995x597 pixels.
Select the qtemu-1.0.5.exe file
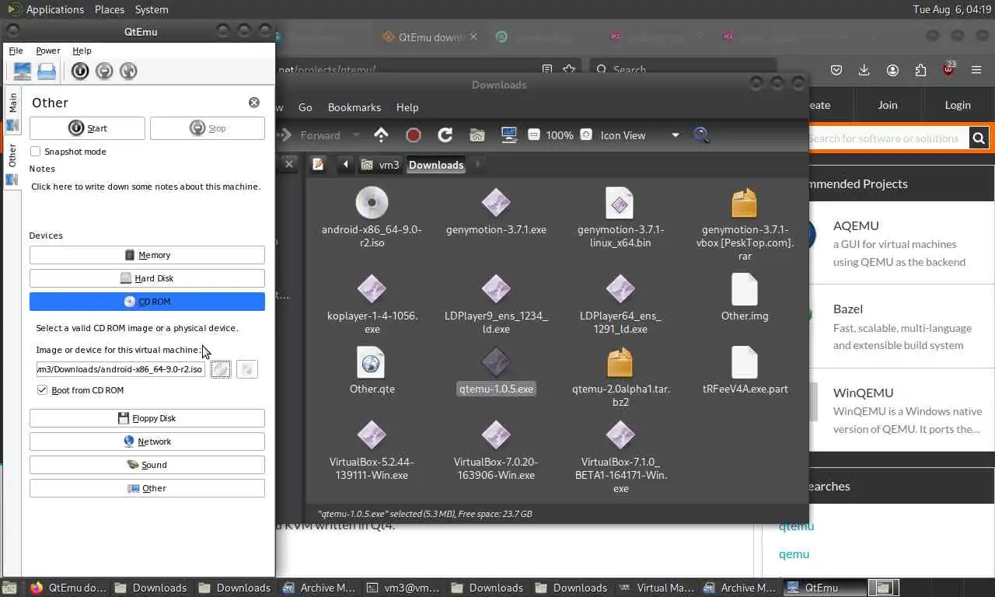coord(496,371)
